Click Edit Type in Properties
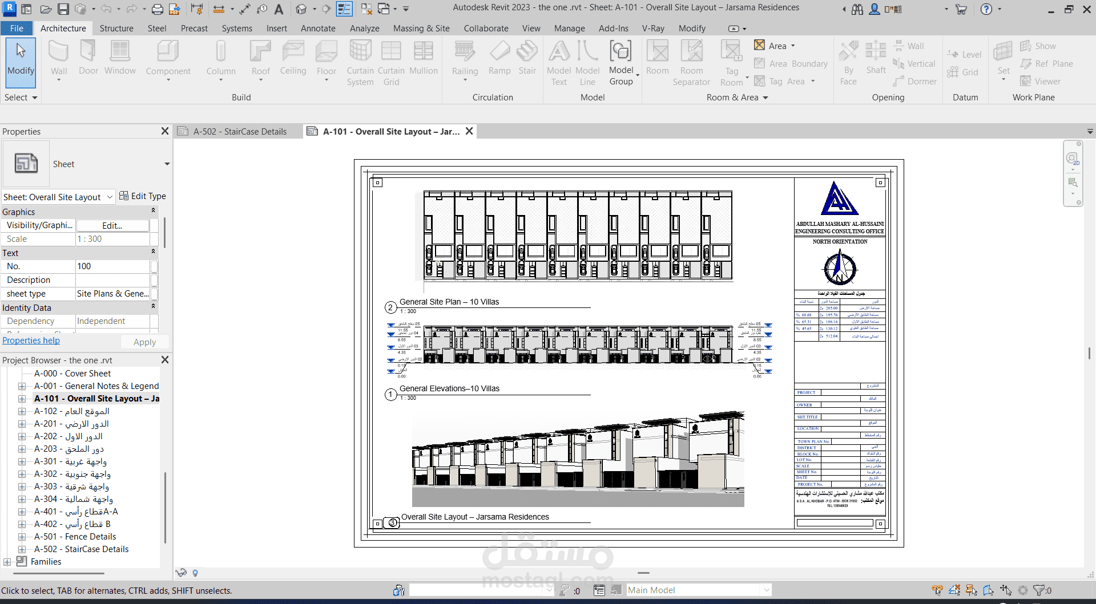Viewport: 1096px width, 604px height. click(143, 196)
